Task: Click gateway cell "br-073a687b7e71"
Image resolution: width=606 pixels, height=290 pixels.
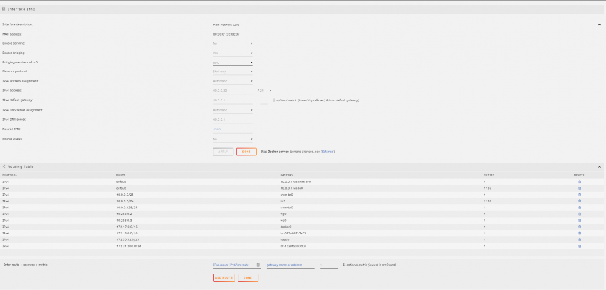Action: pyautogui.click(x=293, y=233)
